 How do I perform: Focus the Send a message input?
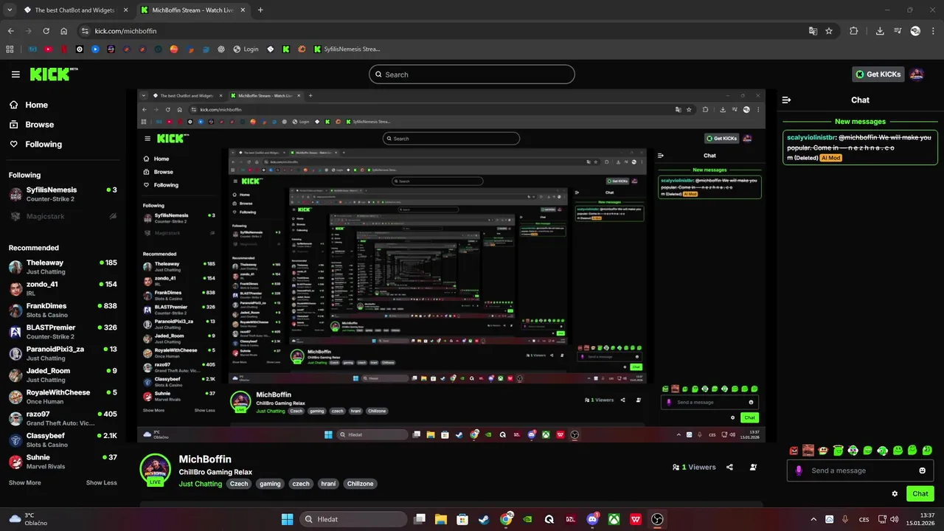pyautogui.click(x=860, y=471)
